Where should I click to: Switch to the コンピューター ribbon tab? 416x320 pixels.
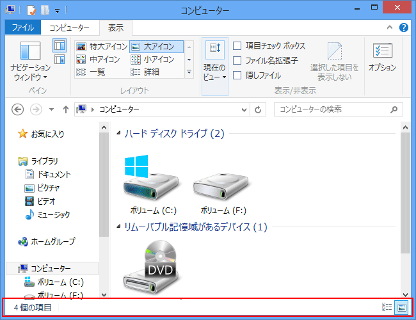point(70,28)
